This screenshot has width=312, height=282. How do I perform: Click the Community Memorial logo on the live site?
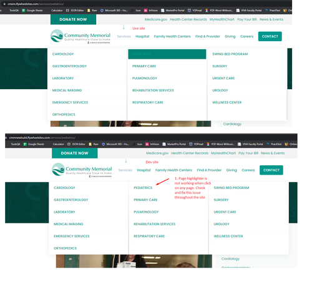pyautogui.click(x=80, y=36)
